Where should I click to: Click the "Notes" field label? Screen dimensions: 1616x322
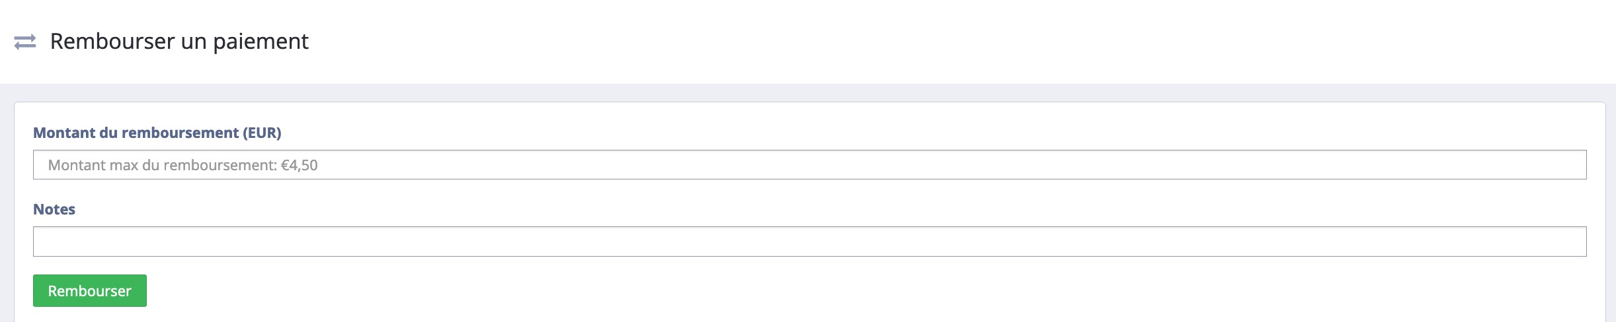click(x=54, y=209)
